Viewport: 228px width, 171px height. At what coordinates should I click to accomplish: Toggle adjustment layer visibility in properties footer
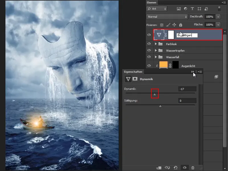[185, 168]
